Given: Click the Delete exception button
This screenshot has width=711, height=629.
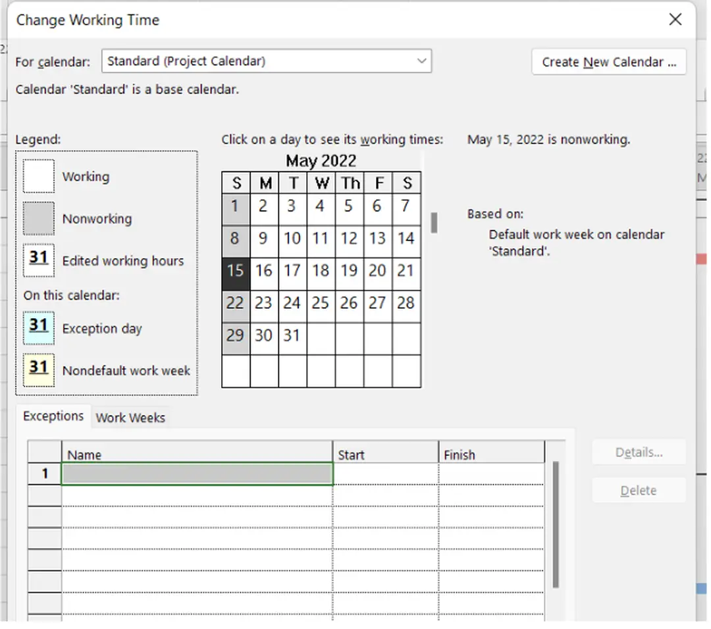Looking at the screenshot, I should [638, 490].
